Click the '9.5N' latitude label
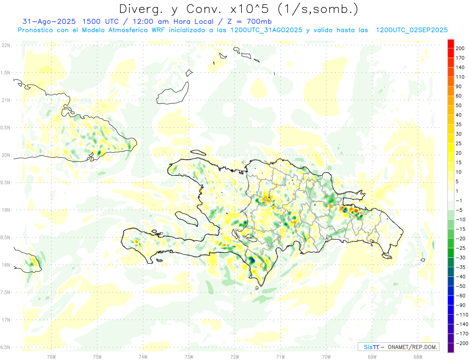Screen dimensions: 469x362 coord(5,182)
